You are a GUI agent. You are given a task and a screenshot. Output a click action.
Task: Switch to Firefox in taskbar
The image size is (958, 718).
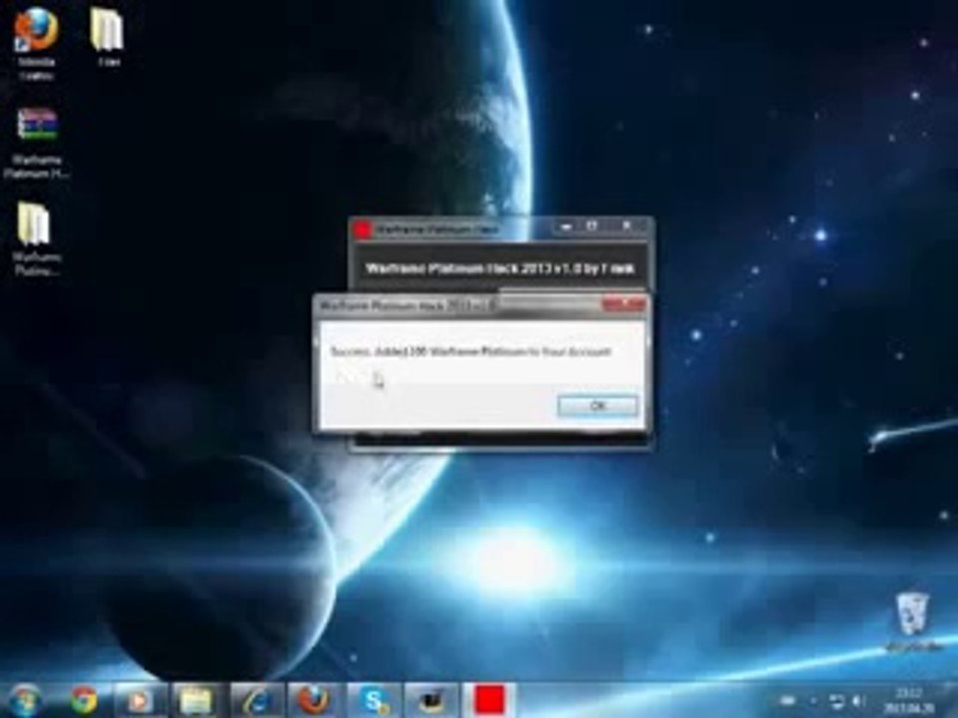tap(312, 700)
